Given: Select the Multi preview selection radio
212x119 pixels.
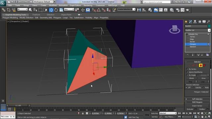Looking at the screenshot, I should pyautogui.click(x=203, y=88).
